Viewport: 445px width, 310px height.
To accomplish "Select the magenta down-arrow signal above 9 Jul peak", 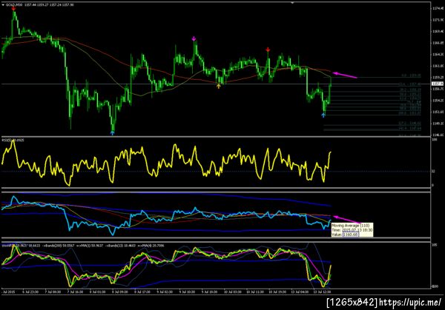I will coord(194,38).
